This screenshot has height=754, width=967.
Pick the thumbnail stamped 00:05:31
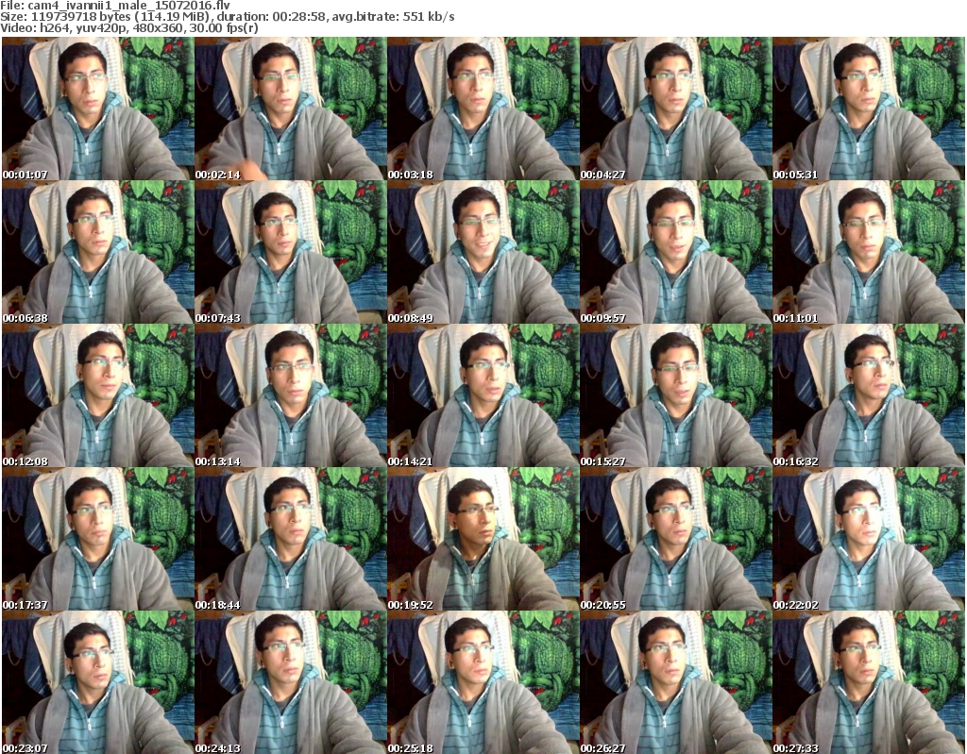coord(869,109)
